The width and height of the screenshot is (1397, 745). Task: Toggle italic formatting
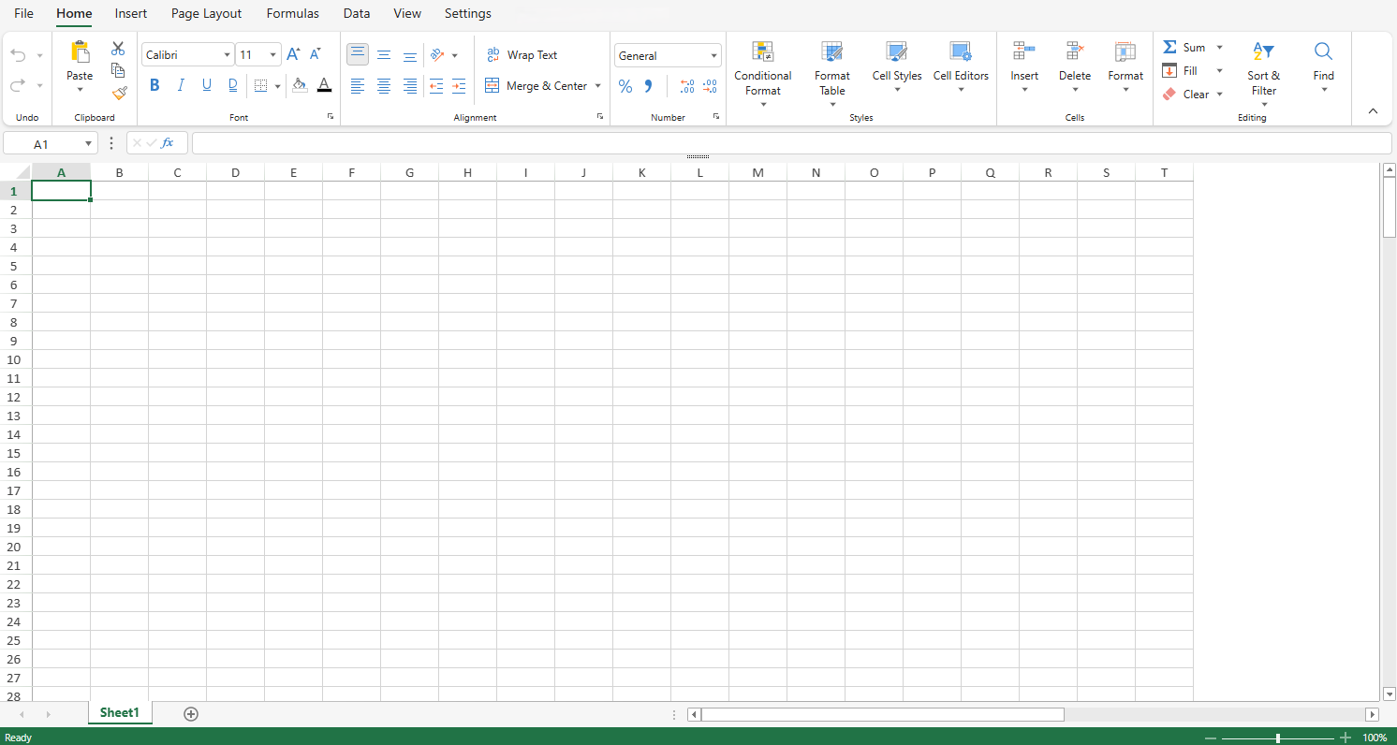[181, 85]
